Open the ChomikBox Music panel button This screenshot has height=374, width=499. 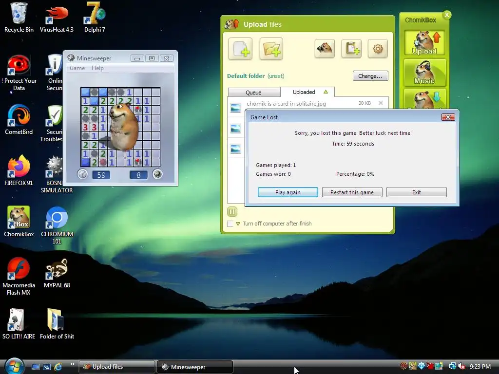pyautogui.click(x=424, y=73)
